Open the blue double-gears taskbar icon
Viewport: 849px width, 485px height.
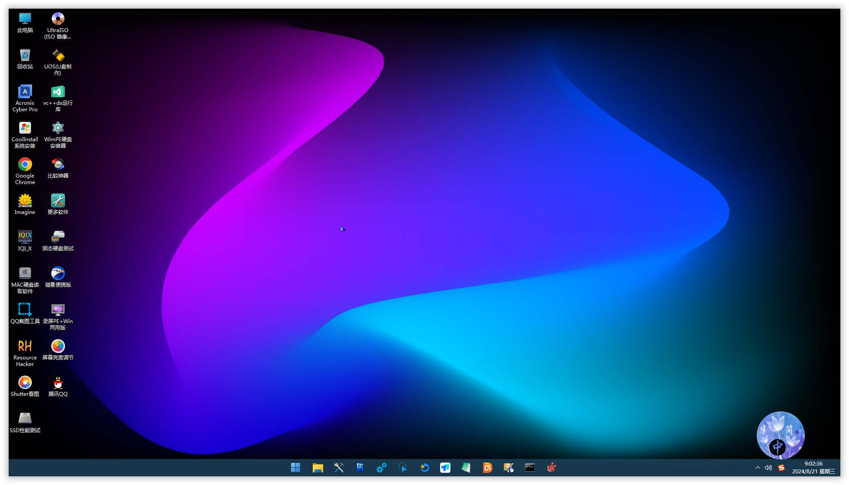coord(381,468)
